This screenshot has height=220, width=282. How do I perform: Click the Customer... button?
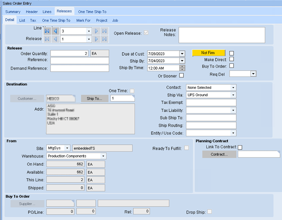27,99
